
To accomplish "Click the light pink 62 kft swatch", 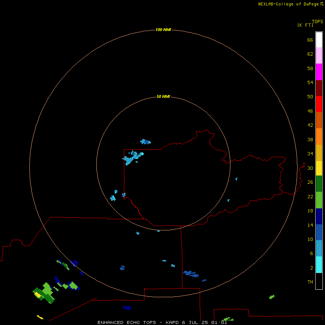I will [x=319, y=56].
